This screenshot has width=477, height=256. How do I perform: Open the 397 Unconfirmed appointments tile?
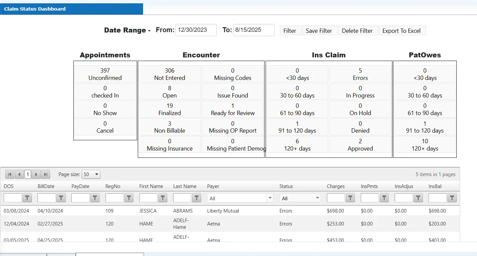(105, 74)
